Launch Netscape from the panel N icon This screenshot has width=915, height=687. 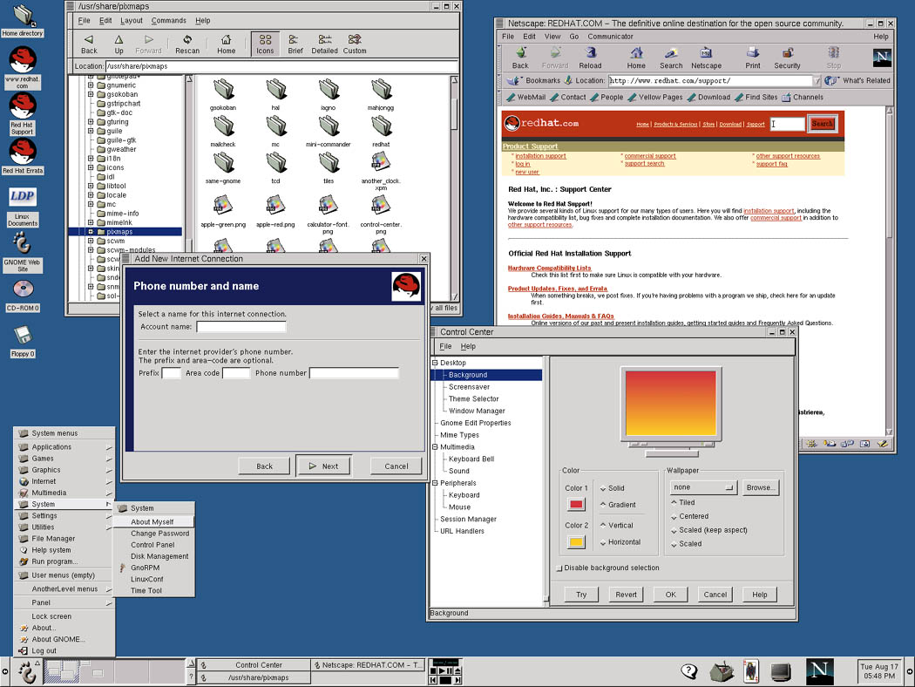click(x=819, y=671)
